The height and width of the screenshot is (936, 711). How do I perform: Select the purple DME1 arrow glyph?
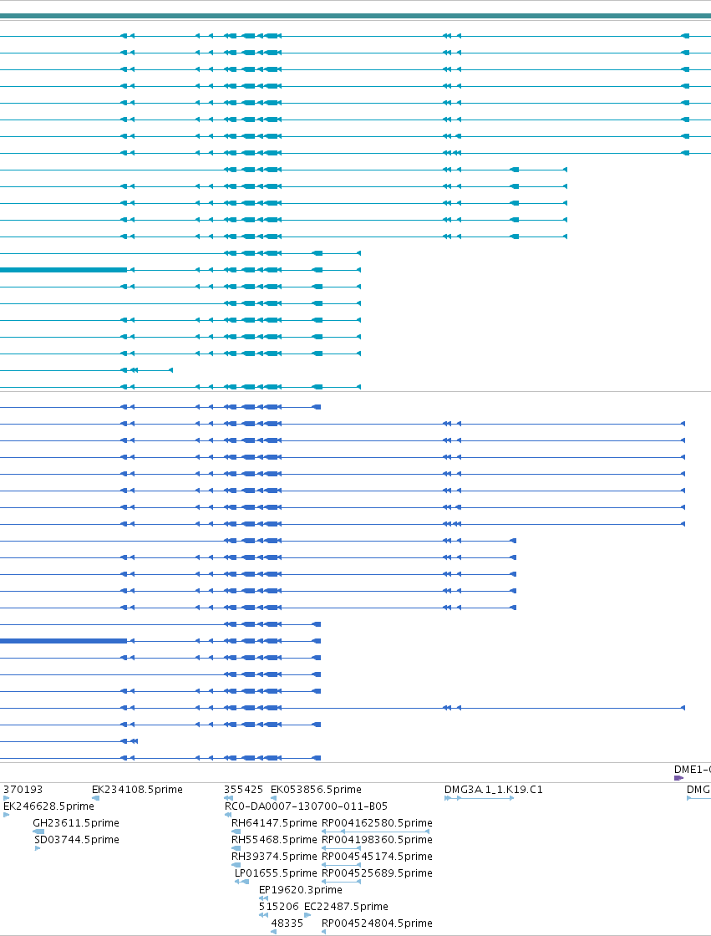pyautogui.click(x=678, y=778)
